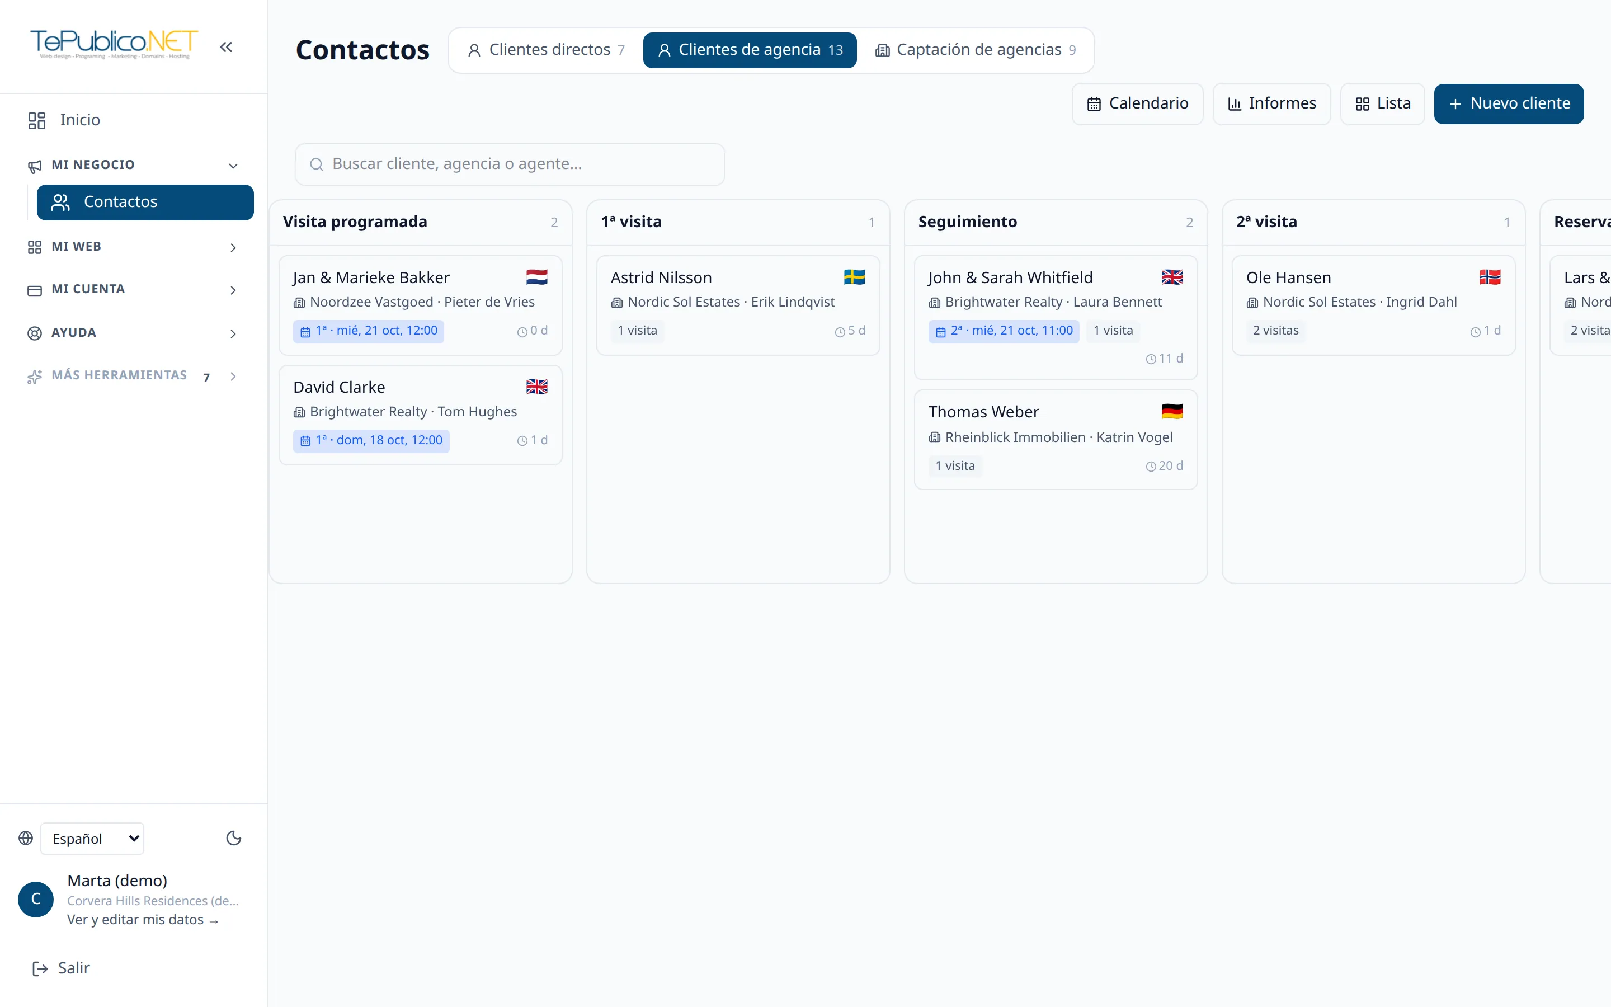Open the Calendario view
The height and width of the screenshot is (1007, 1611).
[x=1137, y=104]
